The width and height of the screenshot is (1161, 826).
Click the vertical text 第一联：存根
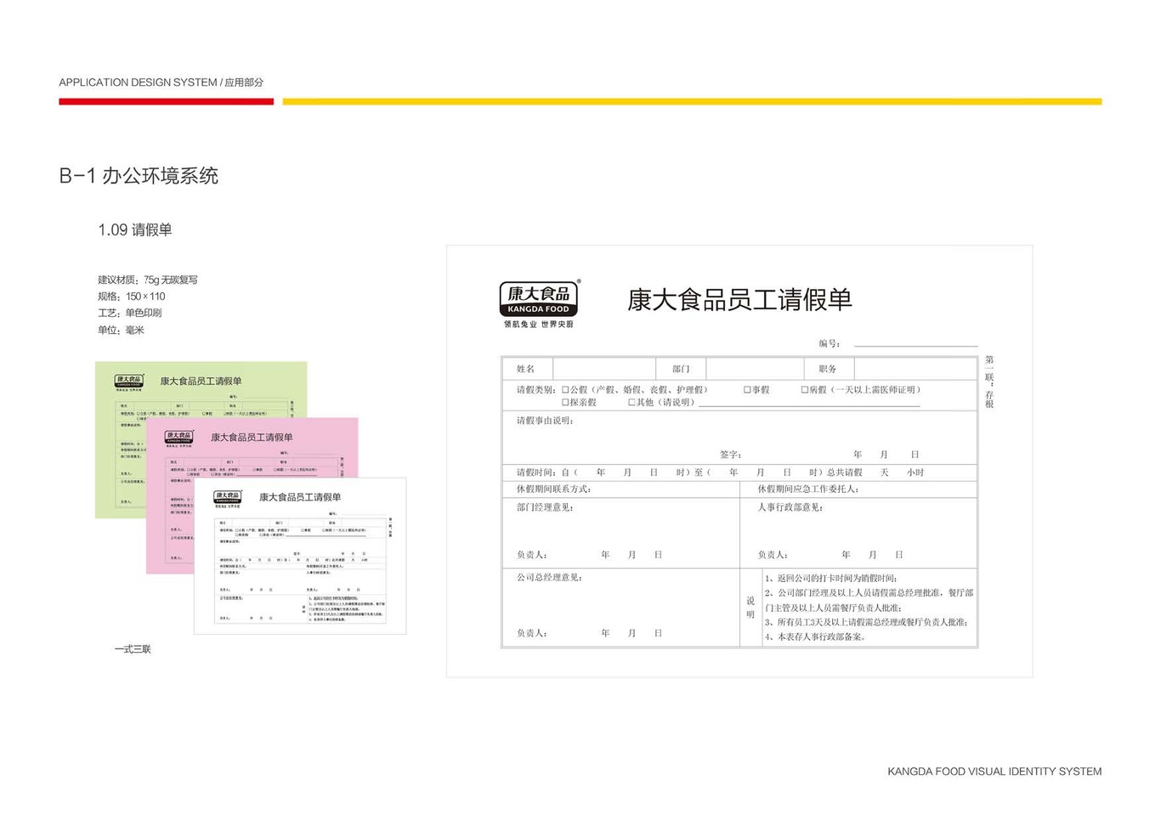click(989, 382)
